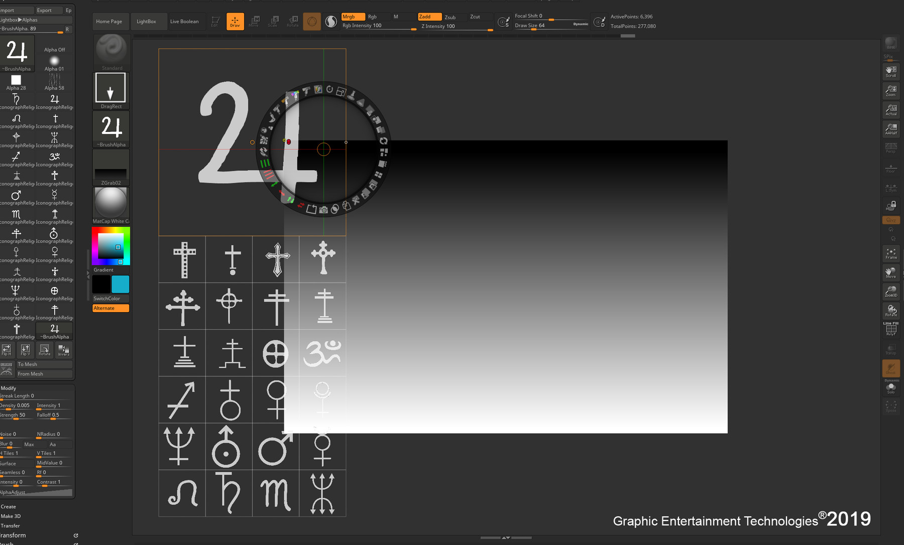Open the Home Page tab
The width and height of the screenshot is (904, 545).
coord(109,22)
